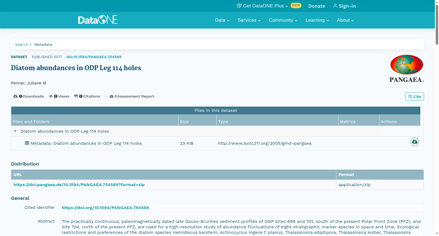
Task: Expand the About menu
Action: 345,20
